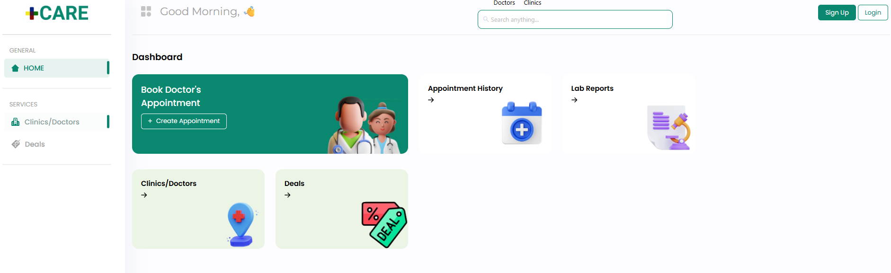
Task: Click the Sign Up button
Action: coord(837,13)
